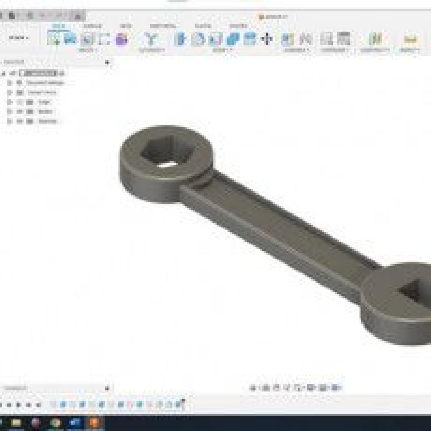Open the purple Create Form tool
The height and width of the screenshot is (431, 431).
[x=122, y=39]
